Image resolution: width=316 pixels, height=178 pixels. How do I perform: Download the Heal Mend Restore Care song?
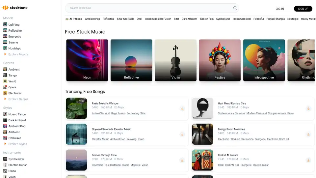click(x=308, y=108)
